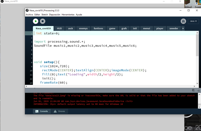The height and width of the screenshot is (131, 201).
Task: Click the 'frameRate(60);' line
Action: tap(54, 83)
